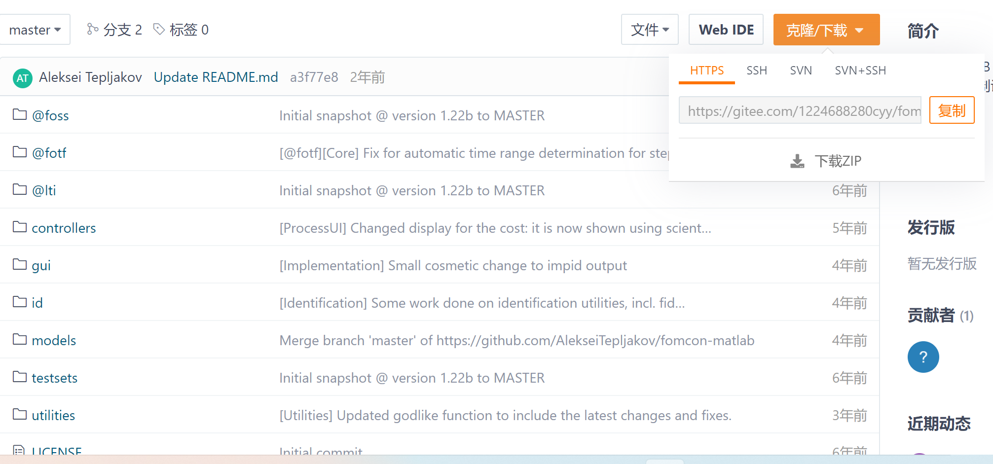Open commit hash a3f77e8
The image size is (993, 464).
(x=314, y=77)
